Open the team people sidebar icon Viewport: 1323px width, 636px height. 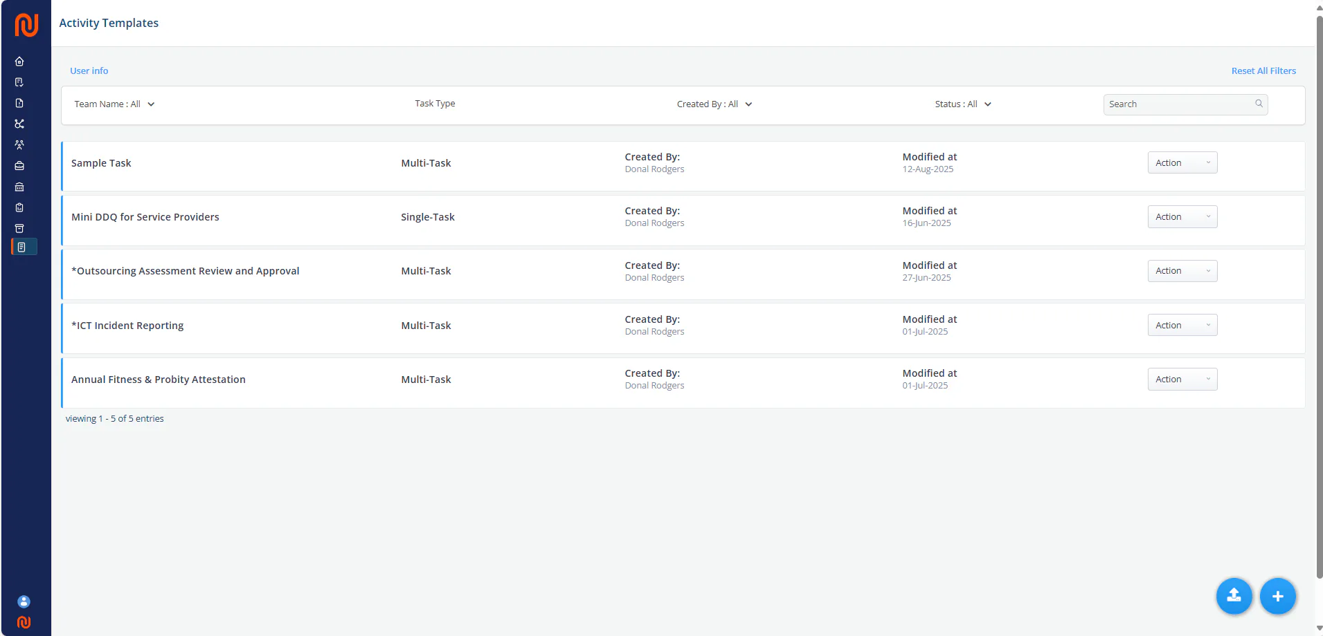[x=19, y=144]
